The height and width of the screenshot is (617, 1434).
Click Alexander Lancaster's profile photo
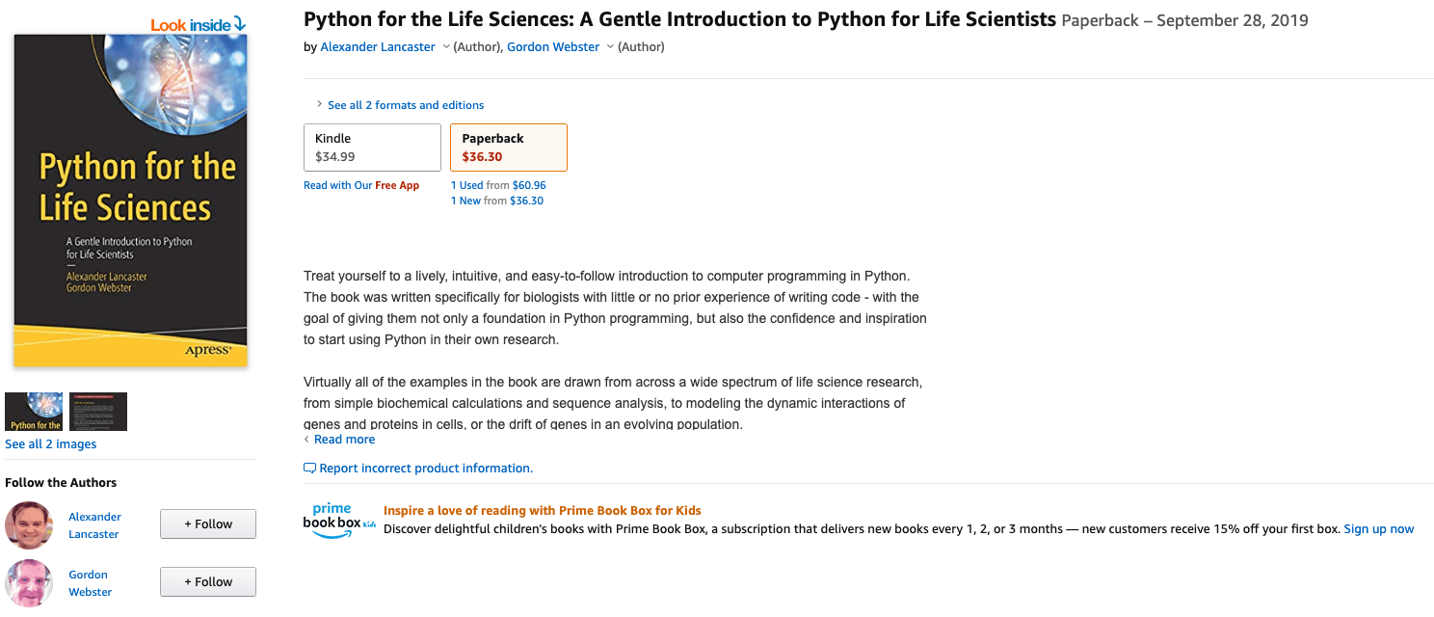coord(29,525)
